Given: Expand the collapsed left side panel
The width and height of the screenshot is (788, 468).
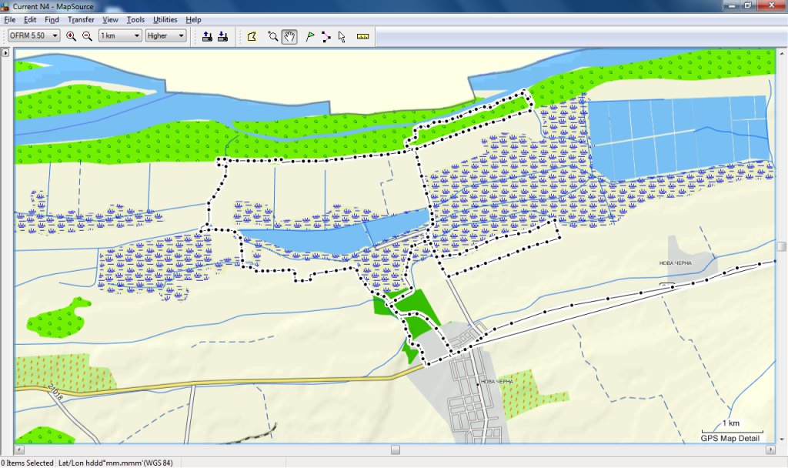Looking at the screenshot, I should coord(5,53).
